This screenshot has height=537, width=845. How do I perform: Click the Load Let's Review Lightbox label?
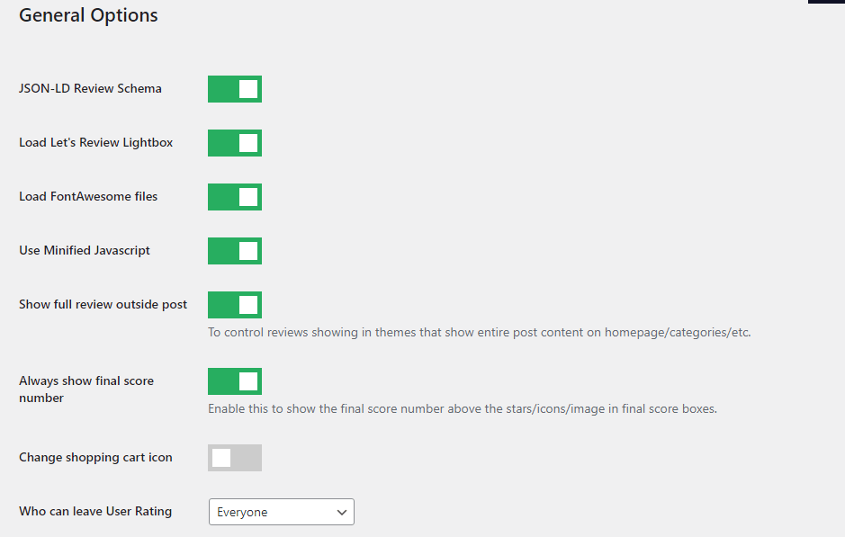click(x=95, y=142)
